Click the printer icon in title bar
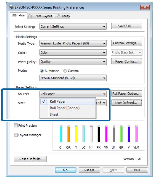Image resolution: width=153 pixels, height=177 pixels. (11, 7)
